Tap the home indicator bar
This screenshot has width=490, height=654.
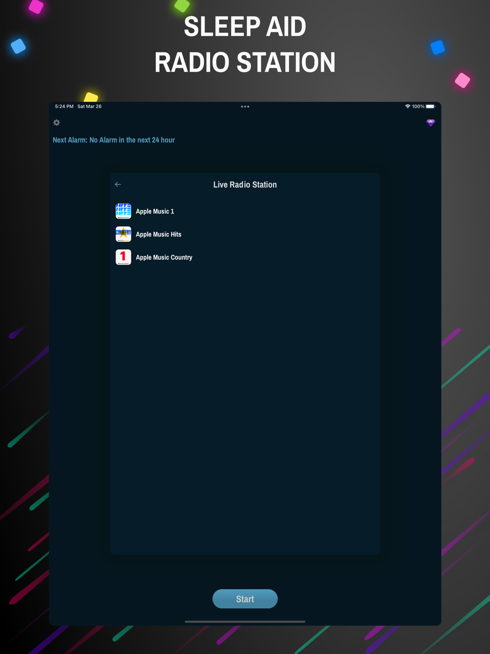click(x=245, y=622)
